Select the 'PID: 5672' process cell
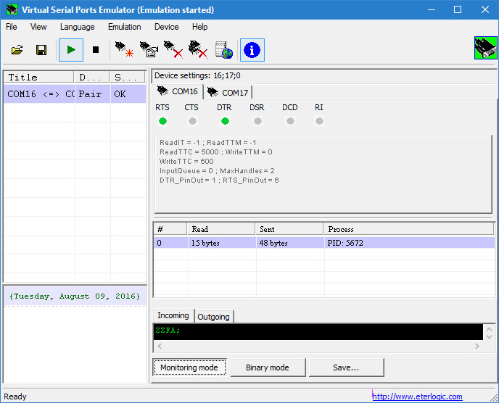The image size is (499, 403). point(410,243)
